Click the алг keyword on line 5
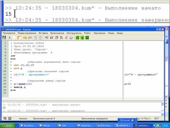The height and width of the screenshot is (128, 170). pyautogui.click(x=13, y=56)
